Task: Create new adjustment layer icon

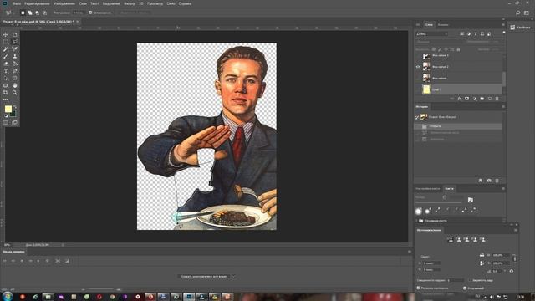Action: [x=474, y=99]
